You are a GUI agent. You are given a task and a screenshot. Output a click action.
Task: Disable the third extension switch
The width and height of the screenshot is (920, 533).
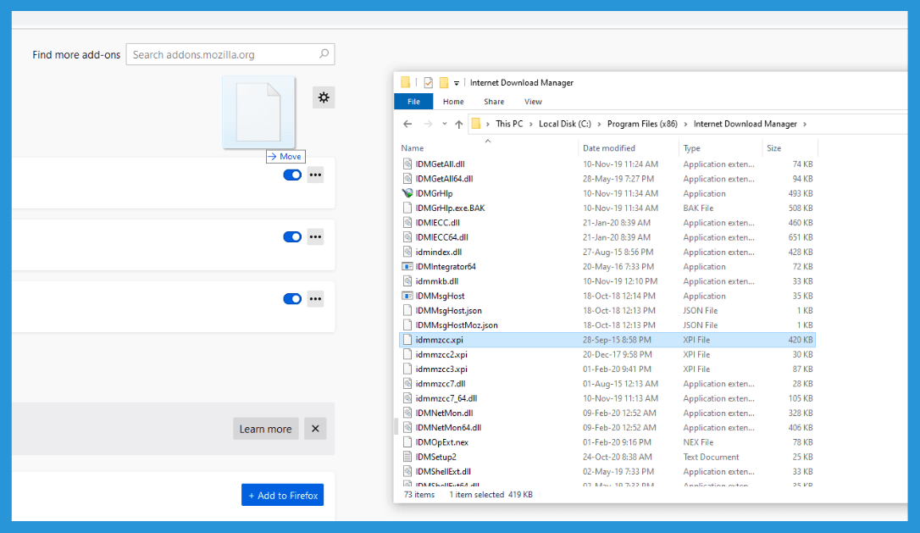point(292,299)
